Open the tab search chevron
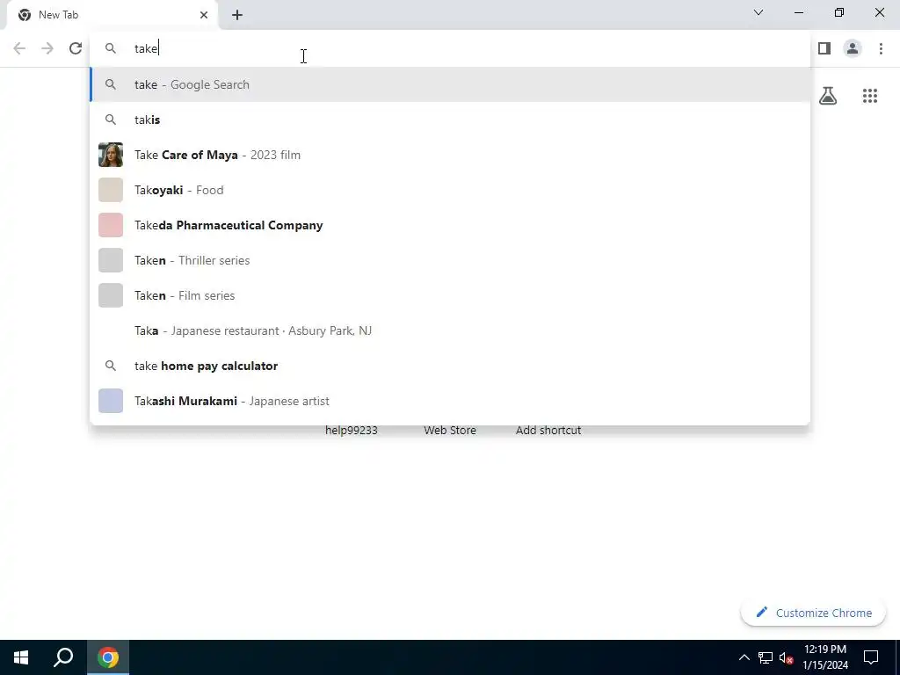Screen dimensions: 900x675 coord(758,12)
